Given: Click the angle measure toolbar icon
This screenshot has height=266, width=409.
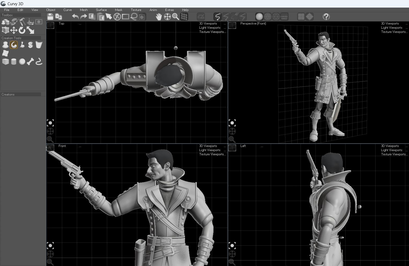Looking at the screenshot, I should coord(201,17).
